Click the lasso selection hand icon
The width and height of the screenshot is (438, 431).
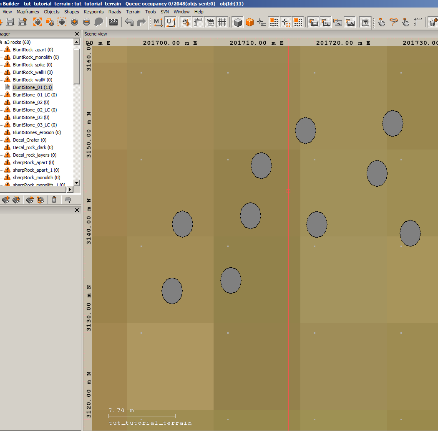click(393, 23)
